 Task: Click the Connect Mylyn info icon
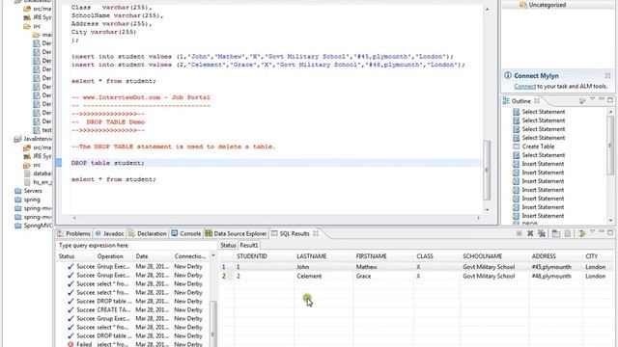click(x=508, y=75)
